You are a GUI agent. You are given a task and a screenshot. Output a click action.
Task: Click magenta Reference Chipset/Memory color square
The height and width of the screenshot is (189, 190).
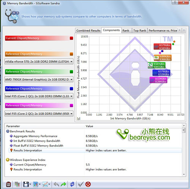pos(71,105)
